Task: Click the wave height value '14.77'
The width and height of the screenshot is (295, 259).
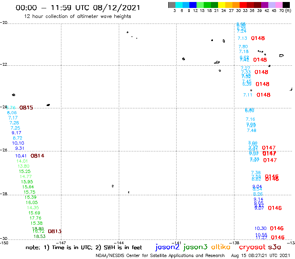Action: 26,177
